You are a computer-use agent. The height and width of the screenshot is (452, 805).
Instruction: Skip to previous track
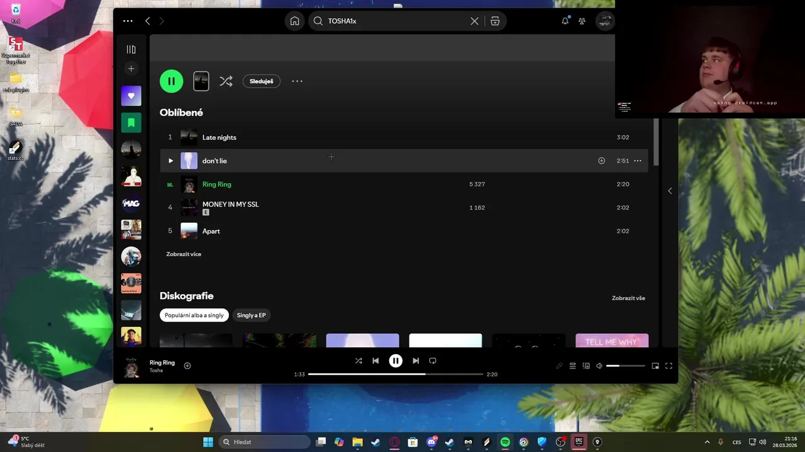coord(375,361)
